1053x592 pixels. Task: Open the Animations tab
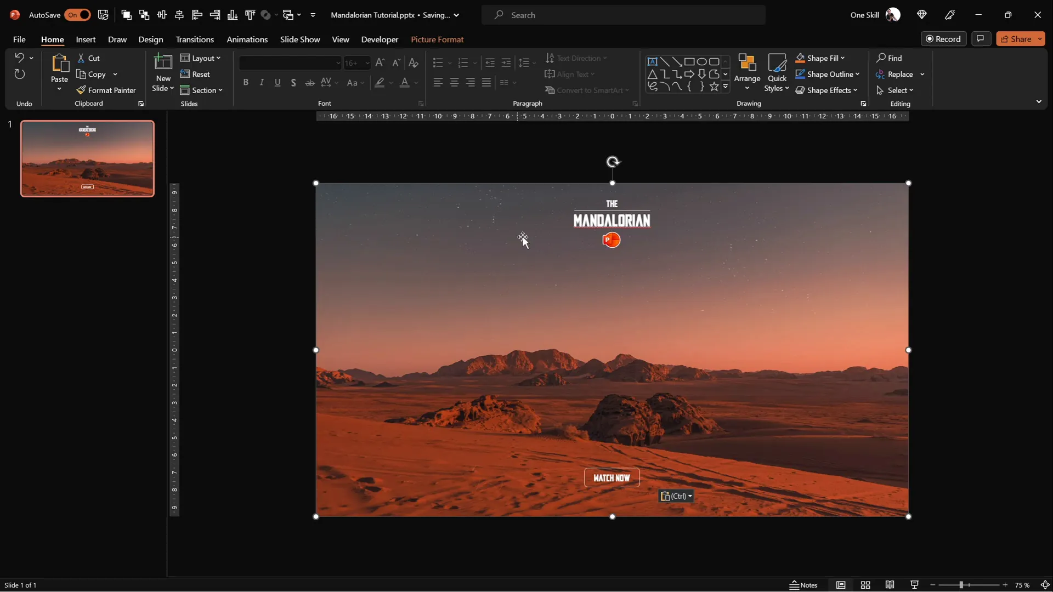click(x=247, y=39)
